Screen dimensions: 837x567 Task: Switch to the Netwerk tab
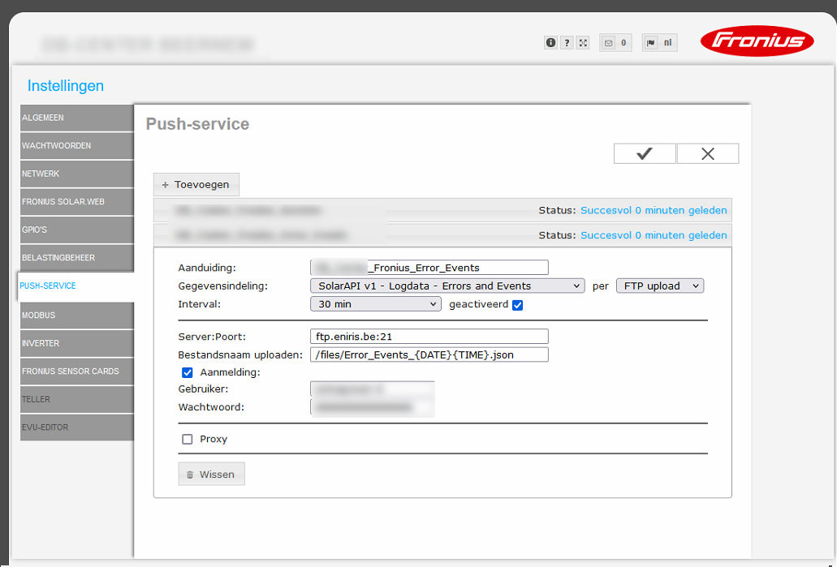point(76,174)
